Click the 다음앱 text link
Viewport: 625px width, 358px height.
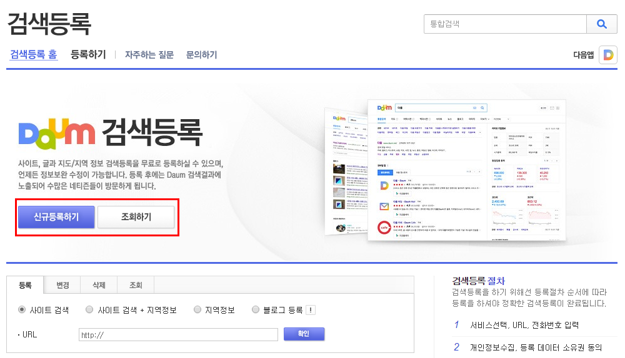[584, 56]
